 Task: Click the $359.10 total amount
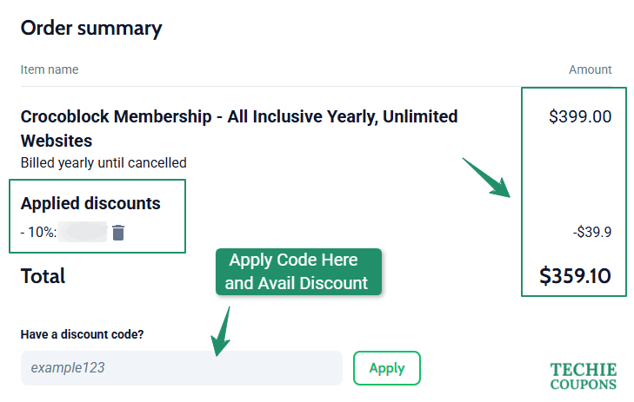coord(575,276)
